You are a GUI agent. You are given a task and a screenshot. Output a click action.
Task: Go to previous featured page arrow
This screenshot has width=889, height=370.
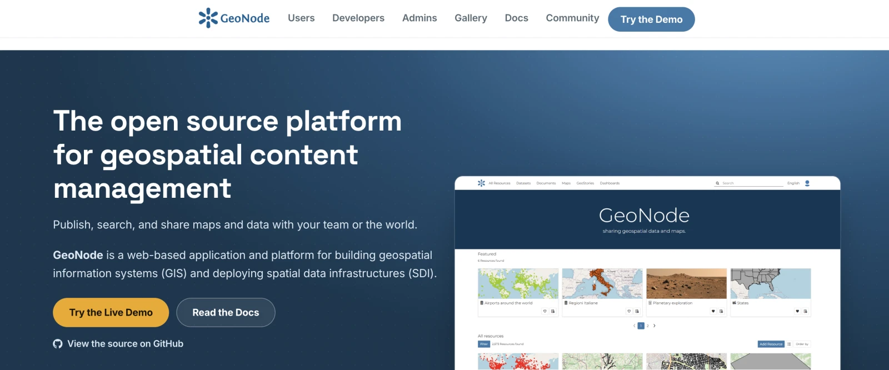tap(634, 326)
